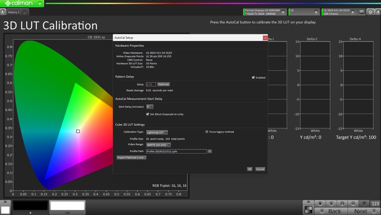The width and height of the screenshot is (381, 215).
Task: Click the white square swatch at bottom left
Action: coord(5,210)
